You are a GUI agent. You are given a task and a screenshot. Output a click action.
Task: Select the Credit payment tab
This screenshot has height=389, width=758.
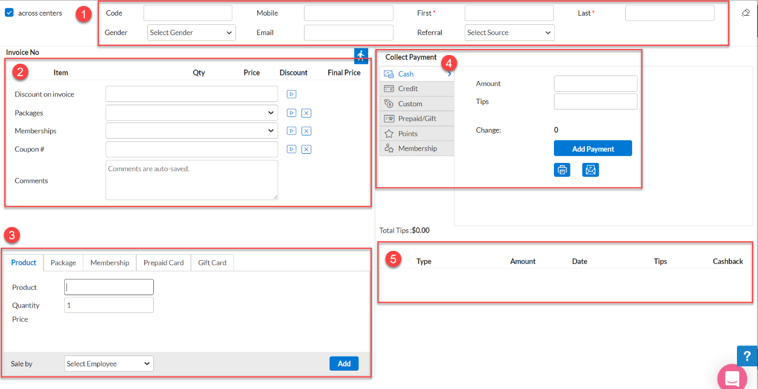coord(417,88)
